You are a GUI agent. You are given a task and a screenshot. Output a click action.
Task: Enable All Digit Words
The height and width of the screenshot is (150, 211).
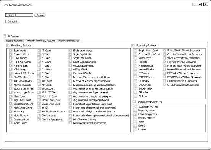click(70, 70)
